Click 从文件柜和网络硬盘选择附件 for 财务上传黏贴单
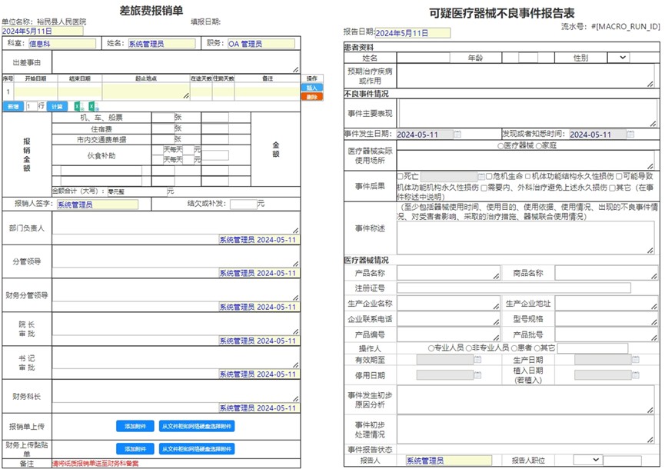665x469 pixels. (197, 448)
